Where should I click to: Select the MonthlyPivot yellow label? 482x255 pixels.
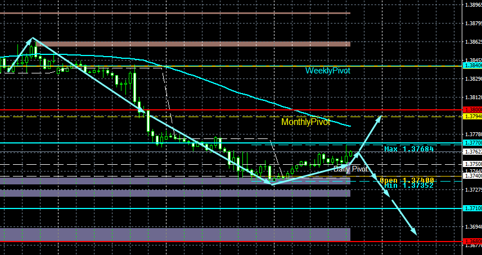305,122
